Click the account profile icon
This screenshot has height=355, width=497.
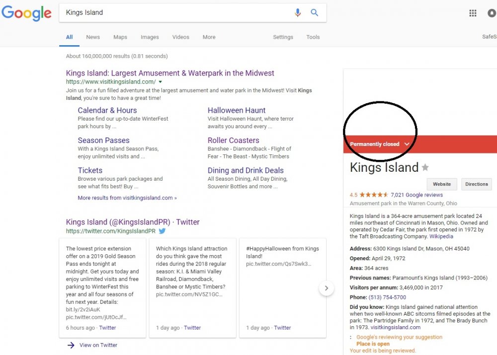[x=492, y=13]
